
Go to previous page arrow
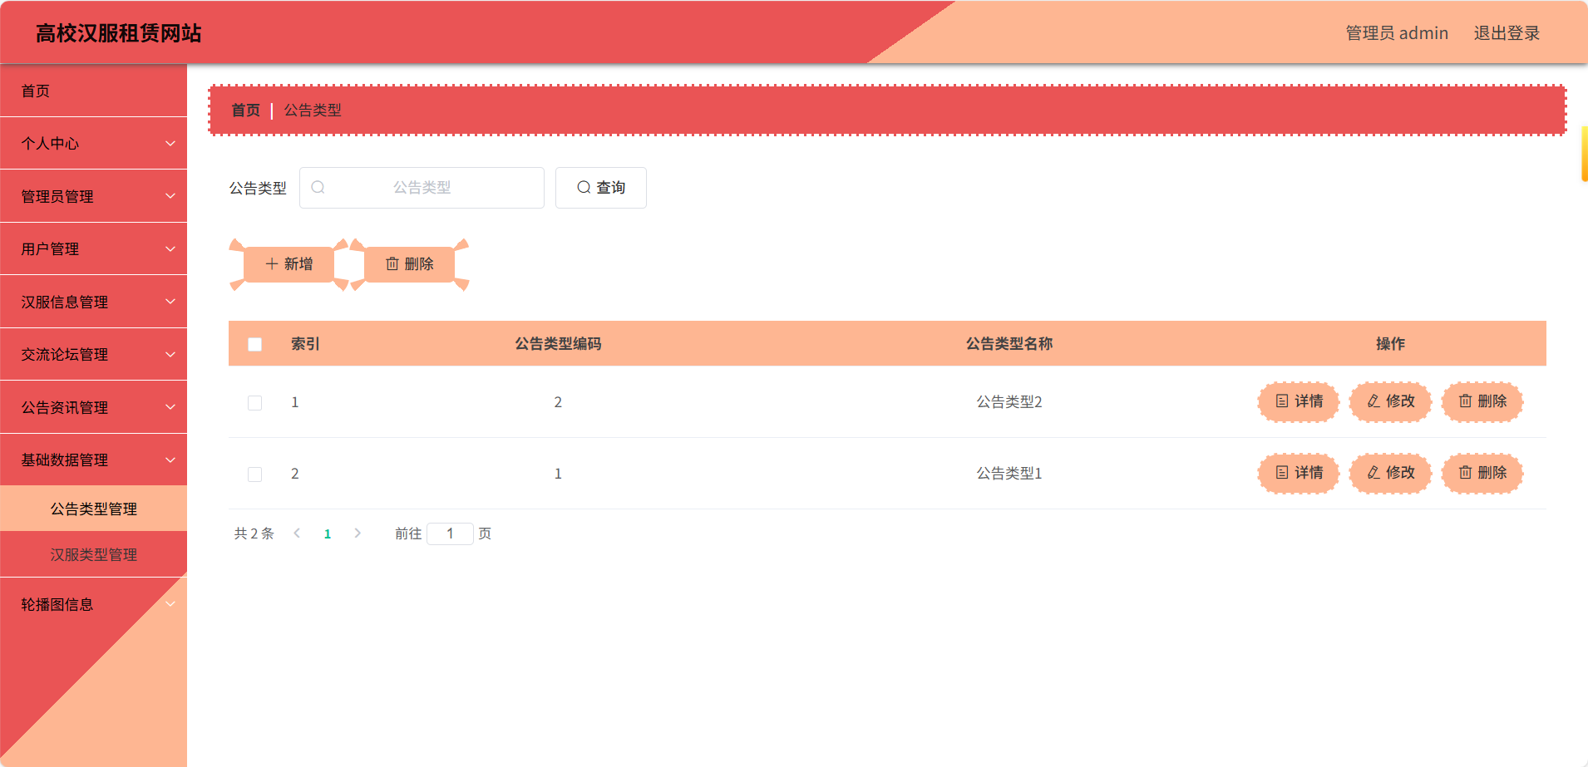point(297,533)
